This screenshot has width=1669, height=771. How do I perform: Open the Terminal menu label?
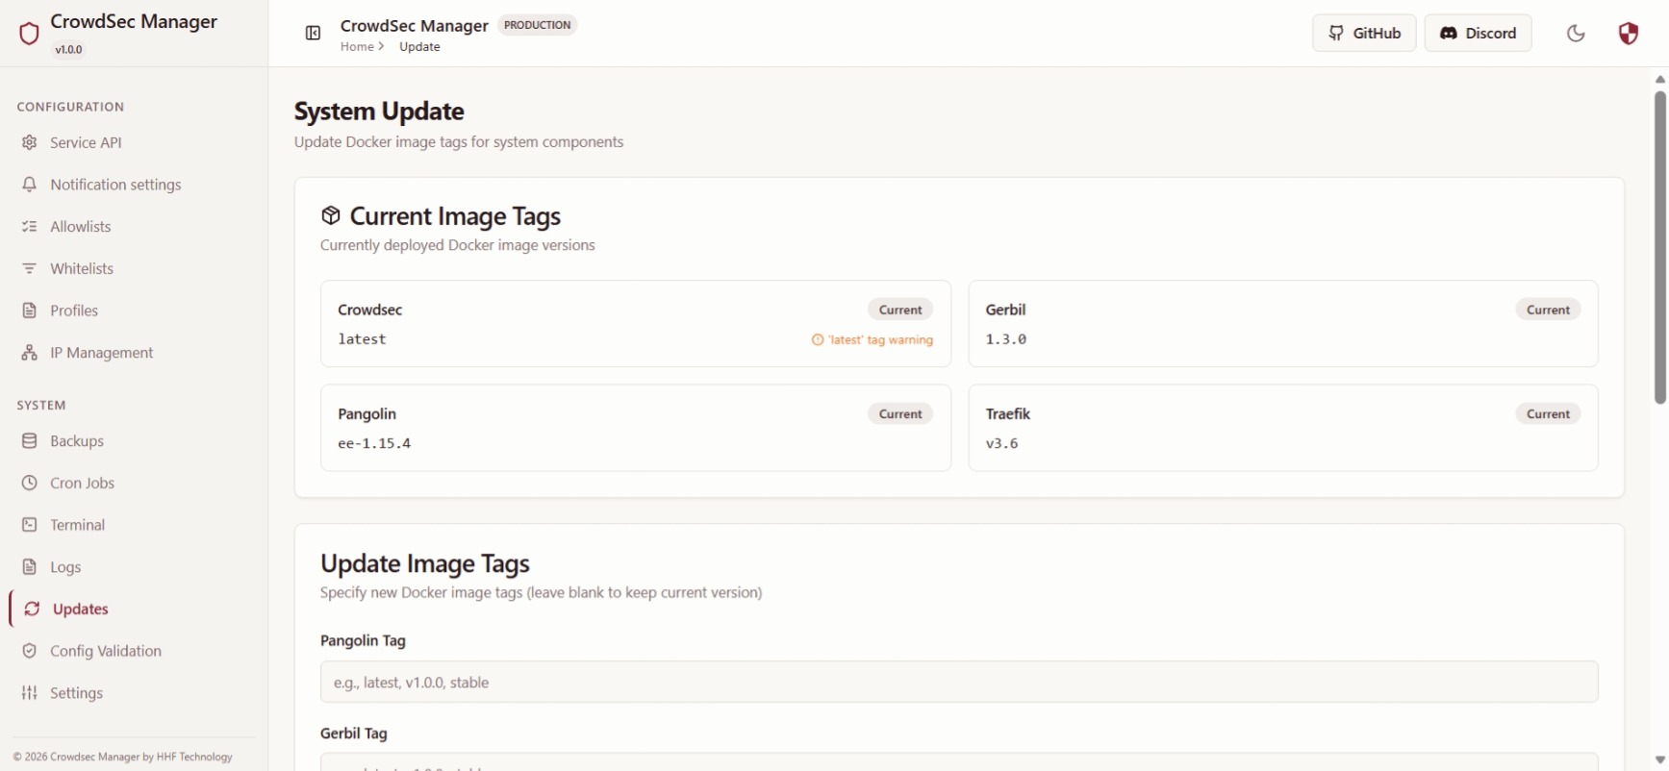(78, 525)
